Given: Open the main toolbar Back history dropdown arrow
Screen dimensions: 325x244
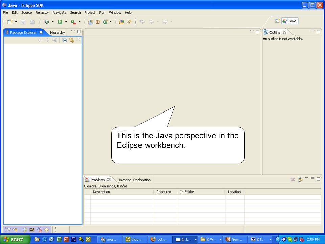Looking at the screenshot, I should pos(158,22).
